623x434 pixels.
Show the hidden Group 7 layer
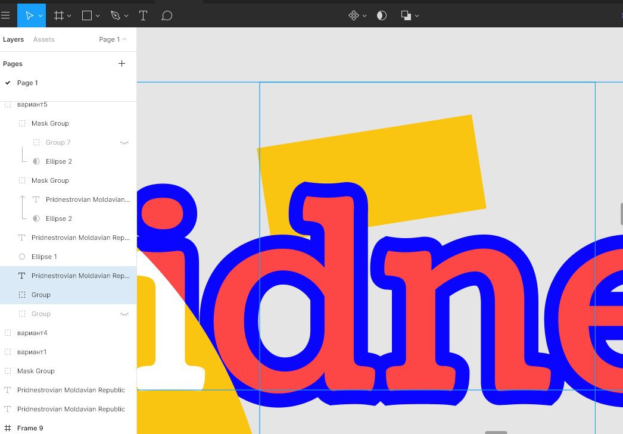[x=124, y=142]
